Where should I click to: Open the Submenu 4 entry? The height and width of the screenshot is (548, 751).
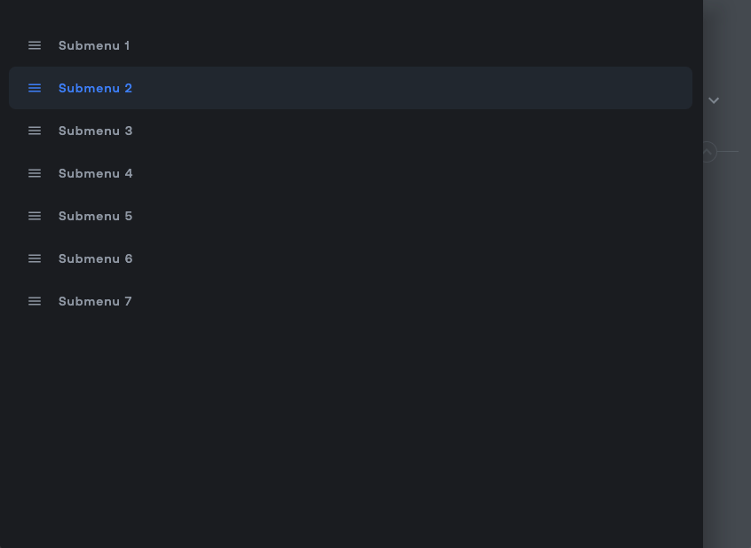(95, 173)
